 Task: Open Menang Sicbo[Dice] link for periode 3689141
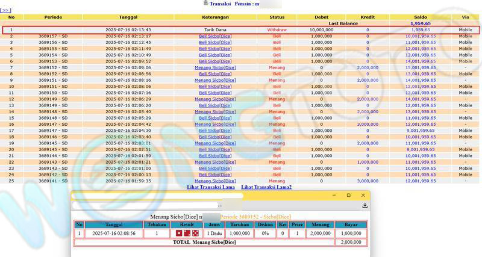click(x=215, y=181)
